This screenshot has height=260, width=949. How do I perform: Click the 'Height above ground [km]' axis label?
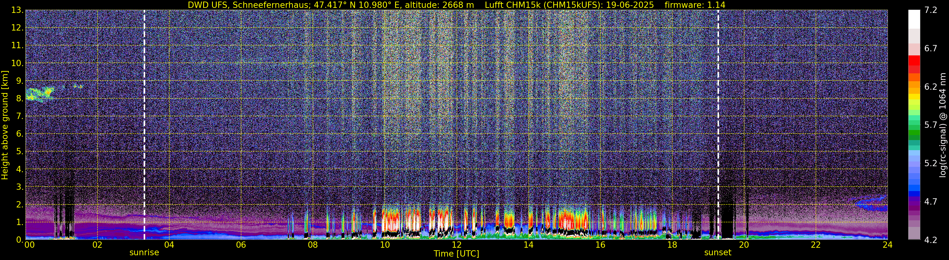click(5, 125)
